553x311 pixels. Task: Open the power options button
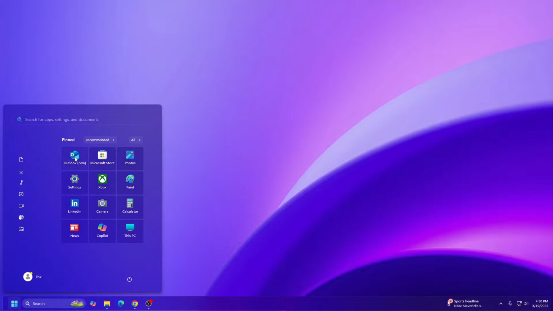click(x=130, y=279)
